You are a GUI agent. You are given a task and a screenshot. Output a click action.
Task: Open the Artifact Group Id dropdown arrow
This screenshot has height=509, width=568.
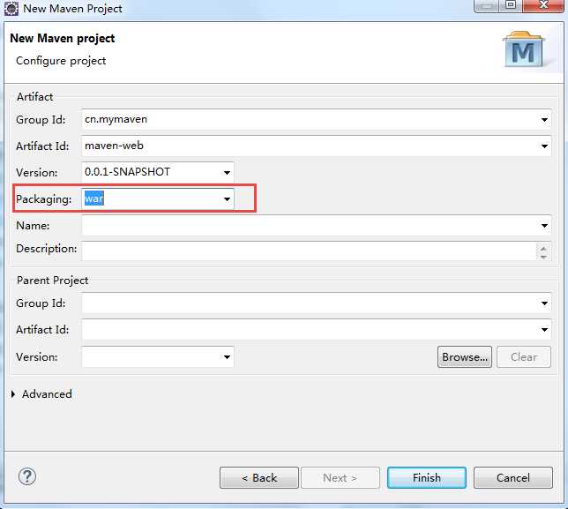coord(544,120)
